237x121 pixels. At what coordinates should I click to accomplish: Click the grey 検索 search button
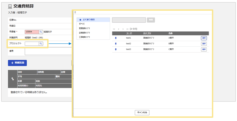click(151, 20)
